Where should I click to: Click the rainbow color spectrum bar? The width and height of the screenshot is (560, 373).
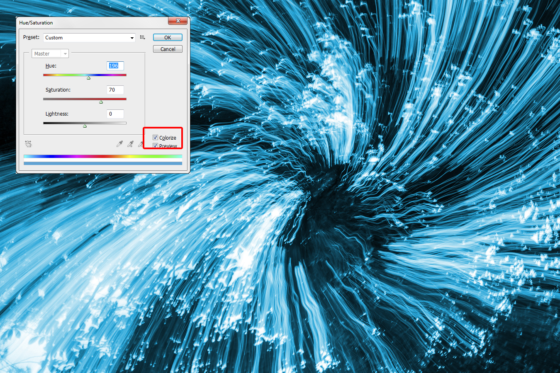(103, 156)
